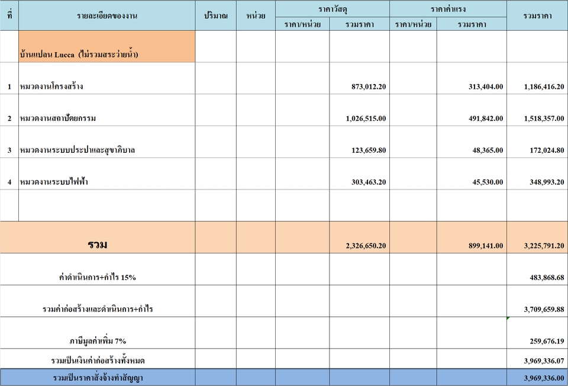Select the material total 303,463.20

pyautogui.click(x=369, y=182)
